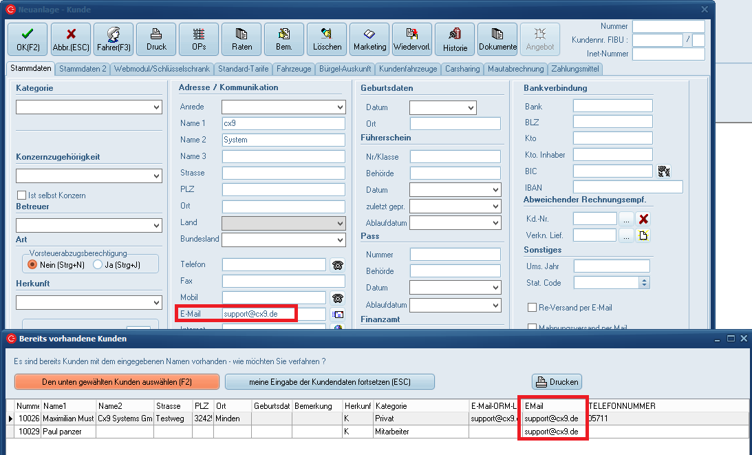This screenshot has width=752, height=455.
Task: Click the red X beside Kd.-Nr.
Action: tap(644, 219)
